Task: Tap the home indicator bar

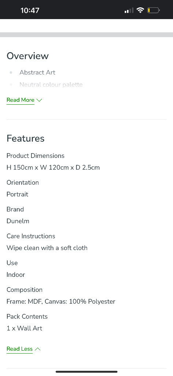Action: click(86, 372)
